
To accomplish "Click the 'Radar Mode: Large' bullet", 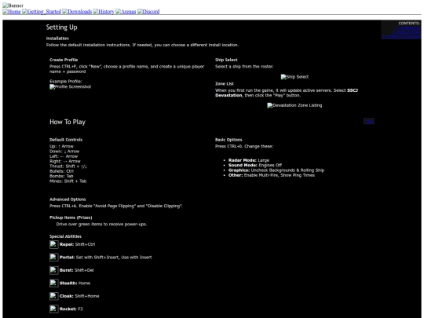I will (249, 160).
